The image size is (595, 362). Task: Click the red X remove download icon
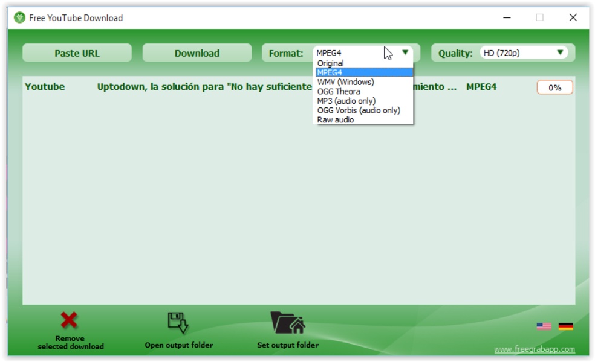[x=69, y=320]
